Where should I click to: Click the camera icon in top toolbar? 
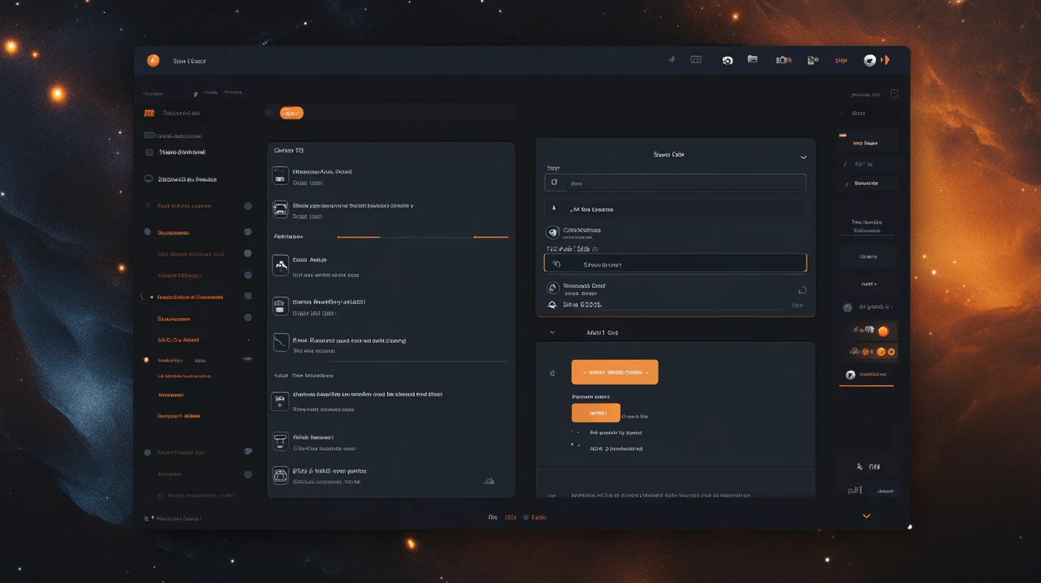(784, 61)
